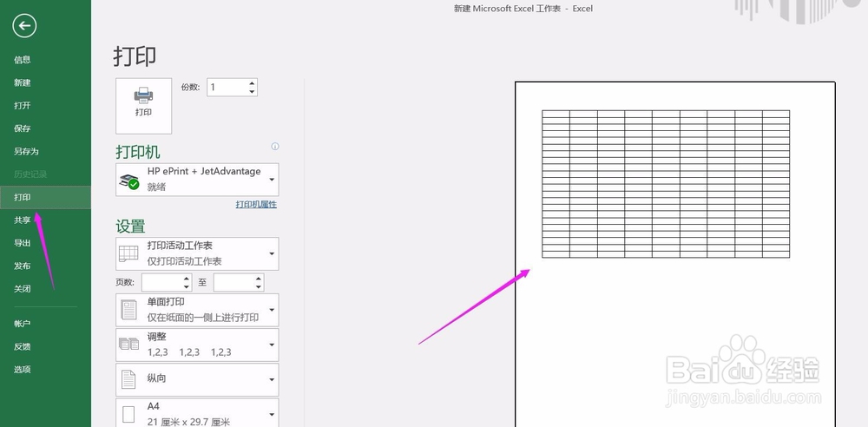This screenshot has width=868, height=427.
Task: Open the A4 paper size dropdown
Action: (197, 413)
